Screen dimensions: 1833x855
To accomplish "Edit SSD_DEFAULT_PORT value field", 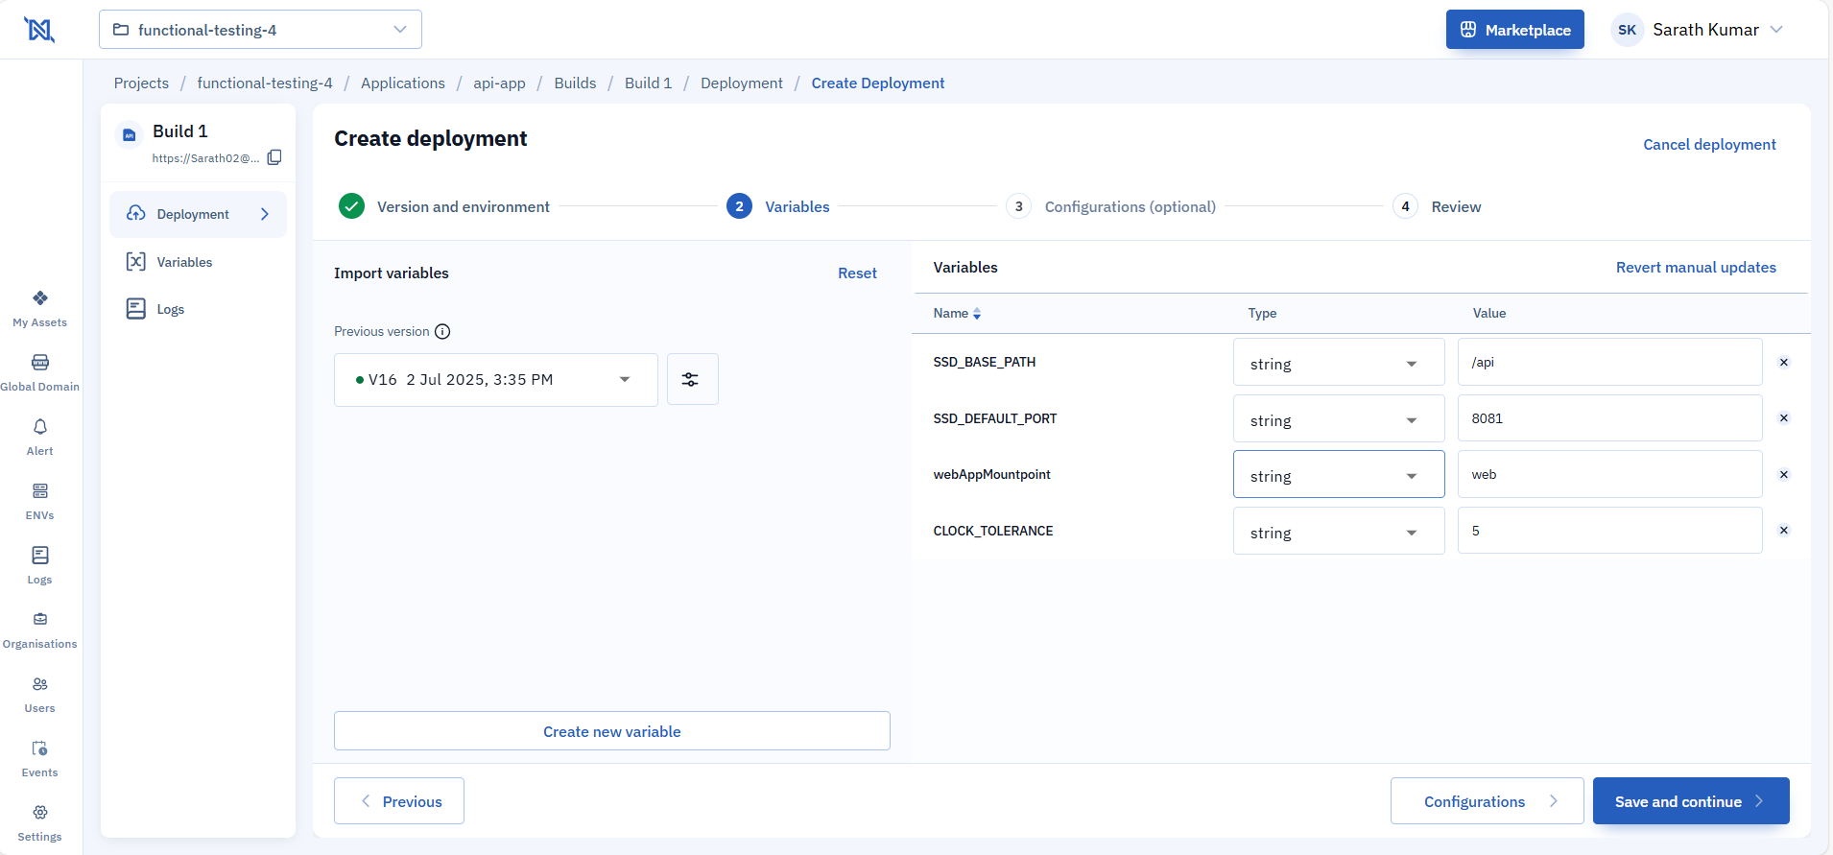I will 1609,418.
